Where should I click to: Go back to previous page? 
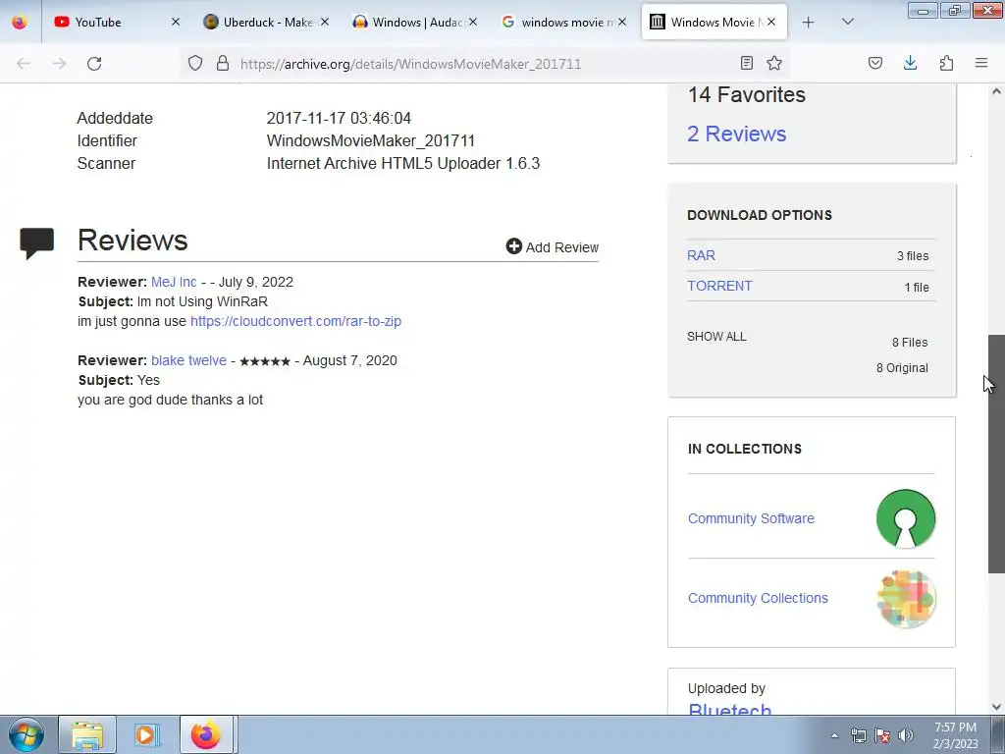(24, 64)
